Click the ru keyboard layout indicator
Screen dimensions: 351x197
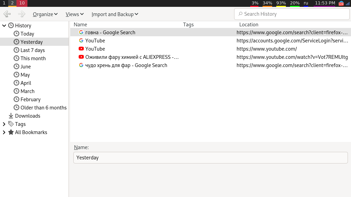pos(306,3)
